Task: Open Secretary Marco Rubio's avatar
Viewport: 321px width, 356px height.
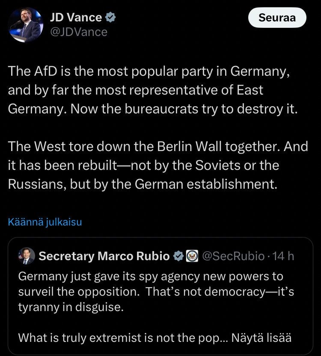Action: tap(27, 256)
